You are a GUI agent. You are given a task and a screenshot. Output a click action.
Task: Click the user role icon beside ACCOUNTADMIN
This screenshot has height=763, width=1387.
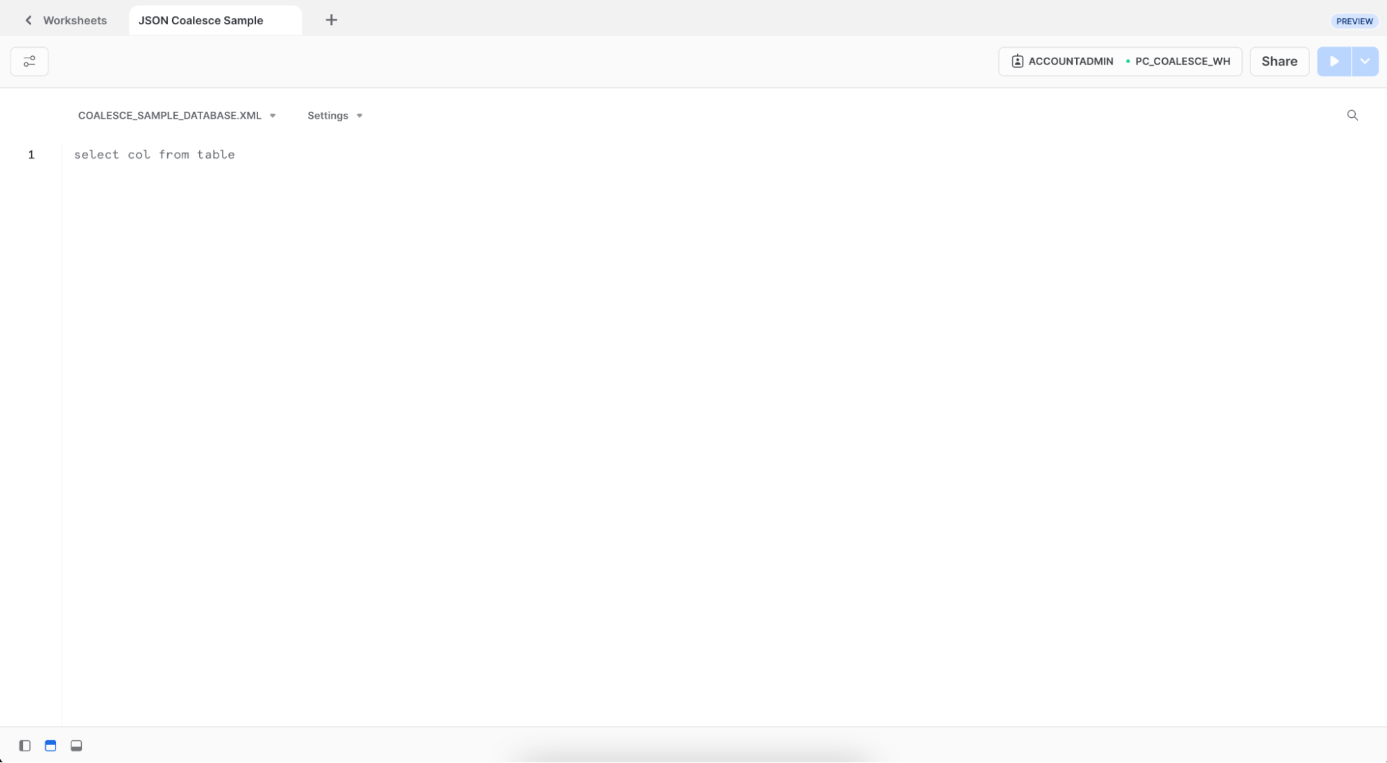coord(1017,62)
